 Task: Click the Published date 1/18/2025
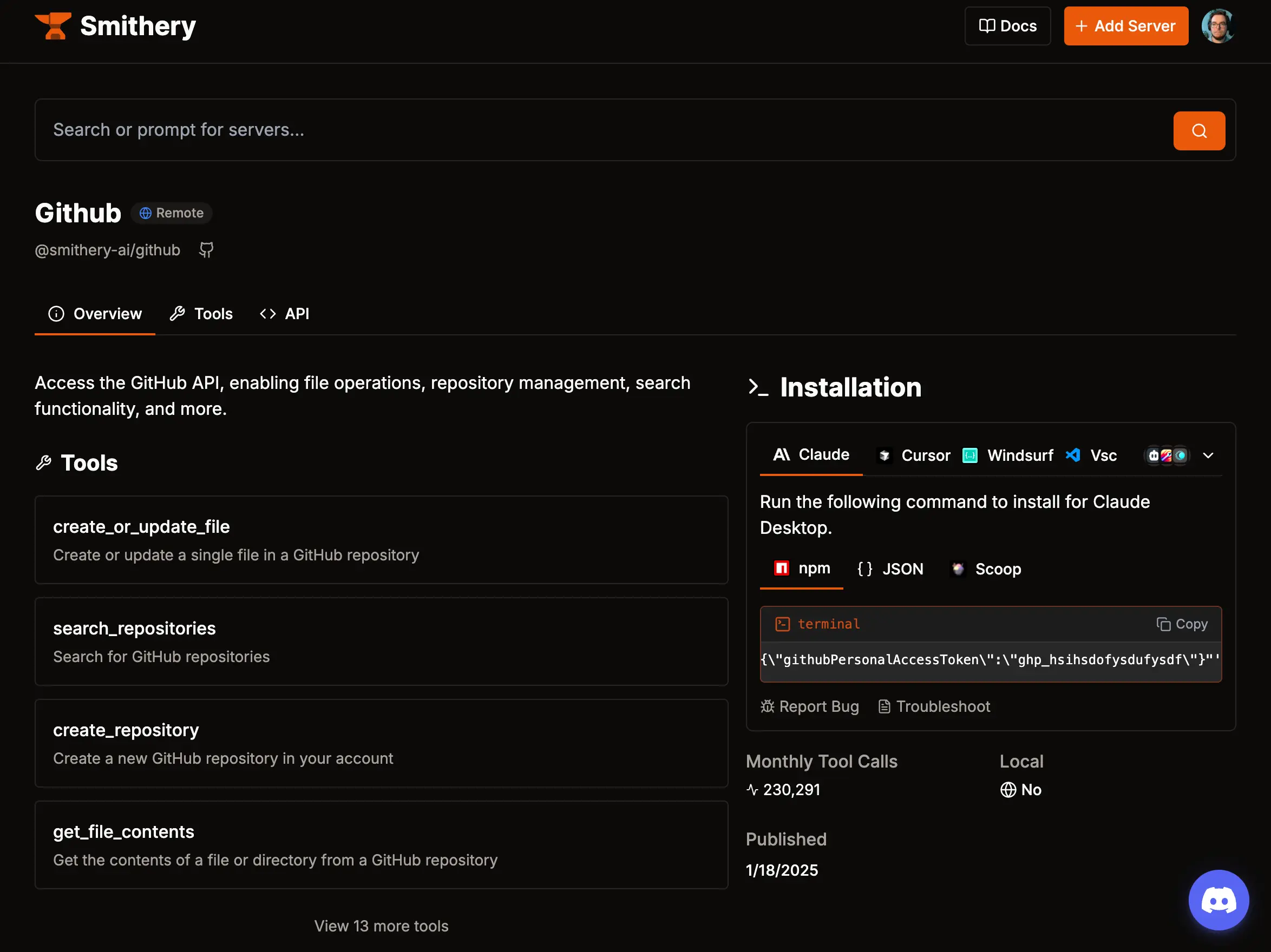(x=782, y=870)
